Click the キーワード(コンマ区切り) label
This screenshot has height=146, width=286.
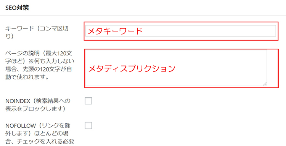(37, 32)
